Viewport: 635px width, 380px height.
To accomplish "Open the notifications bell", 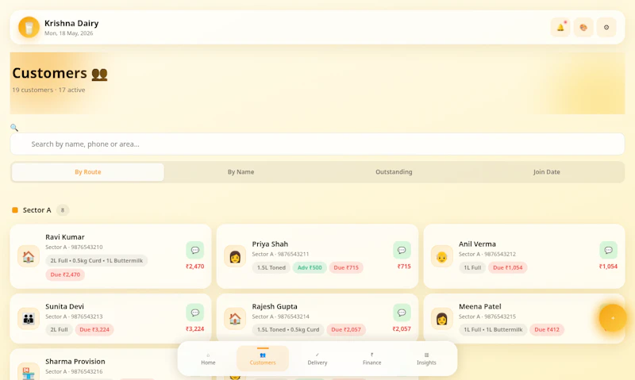I will click(x=560, y=28).
